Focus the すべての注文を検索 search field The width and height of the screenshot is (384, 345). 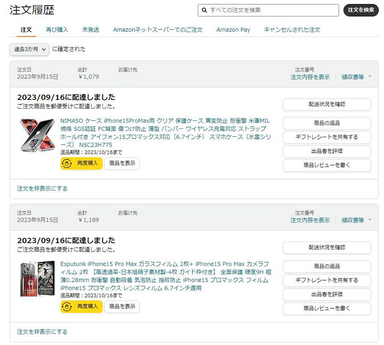click(x=268, y=10)
